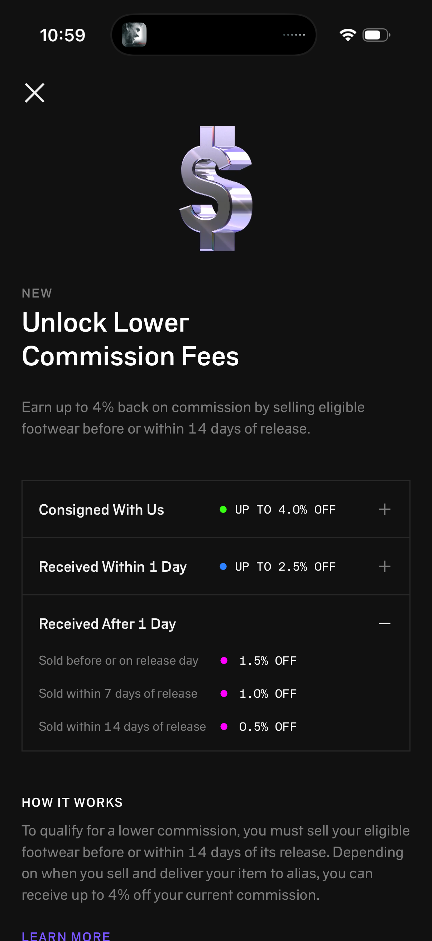The image size is (432, 941).
Task: Tap the green dot beside 4.0% off
Action: pyautogui.click(x=223, y=510)
